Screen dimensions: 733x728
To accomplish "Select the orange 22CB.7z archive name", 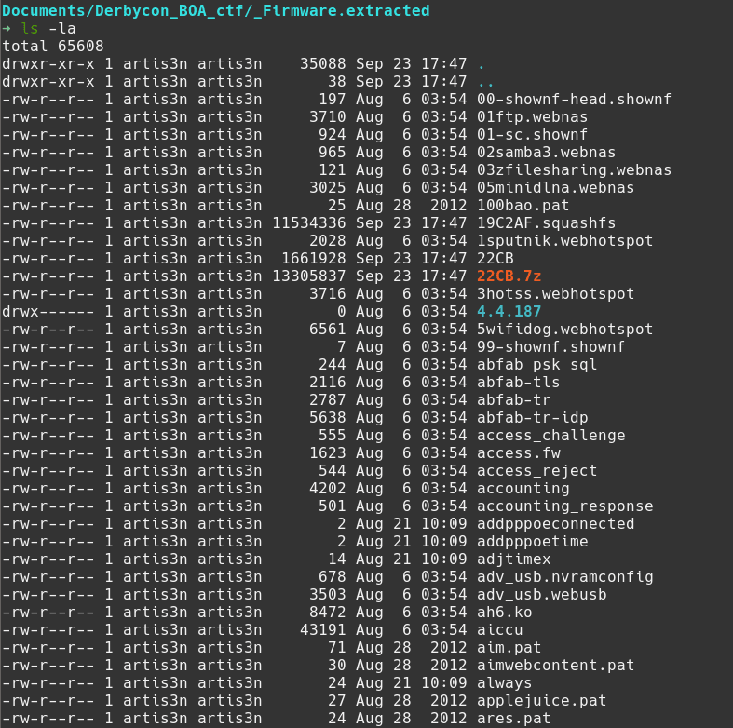I will pyautogui.click(x=509, y=276).
